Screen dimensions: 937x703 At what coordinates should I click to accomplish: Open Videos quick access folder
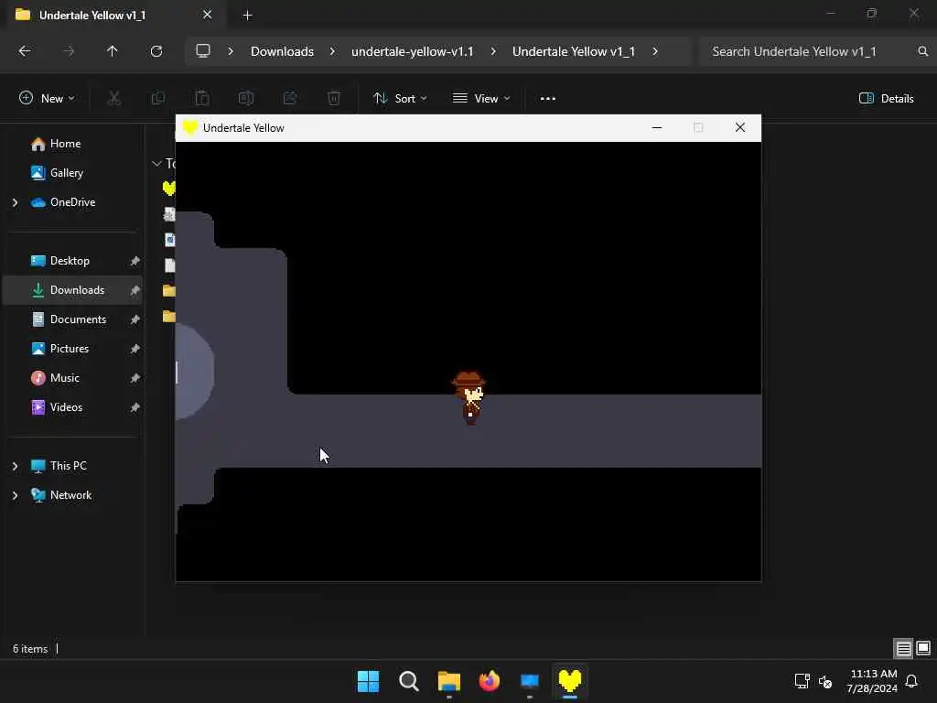[x=66, y=407]
